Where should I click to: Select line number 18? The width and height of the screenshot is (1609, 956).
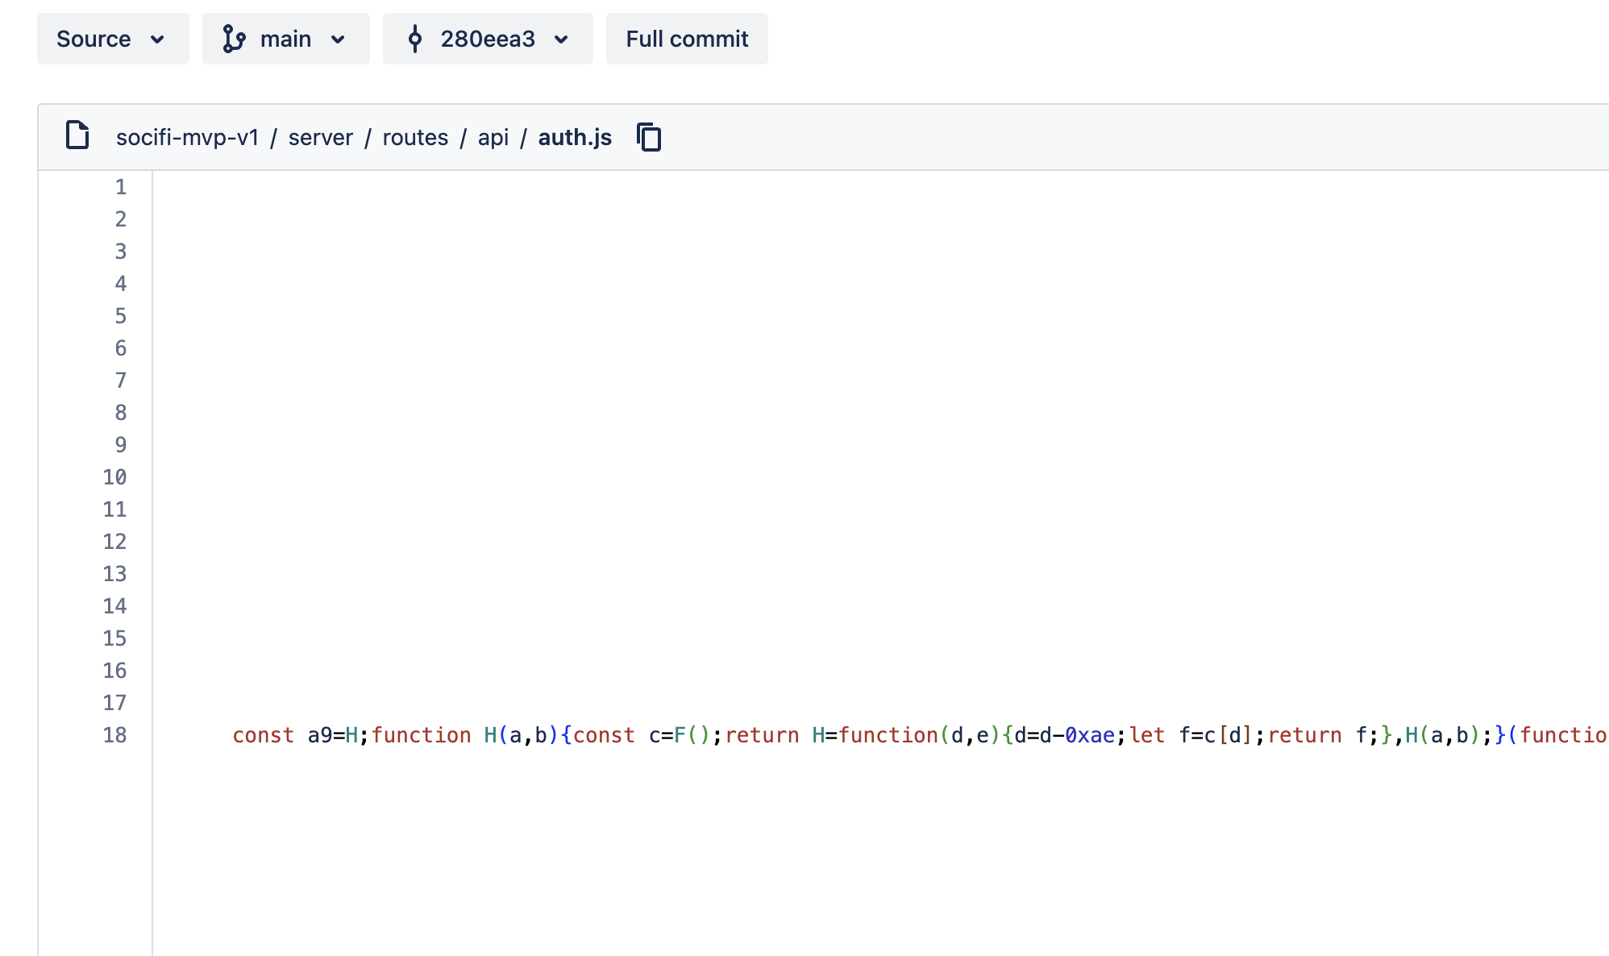click(x=114, y=735)
